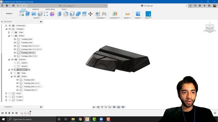Click the Joint tool icon
The width and height of the screenshot is (218, 122).
[x=104, y=14]
